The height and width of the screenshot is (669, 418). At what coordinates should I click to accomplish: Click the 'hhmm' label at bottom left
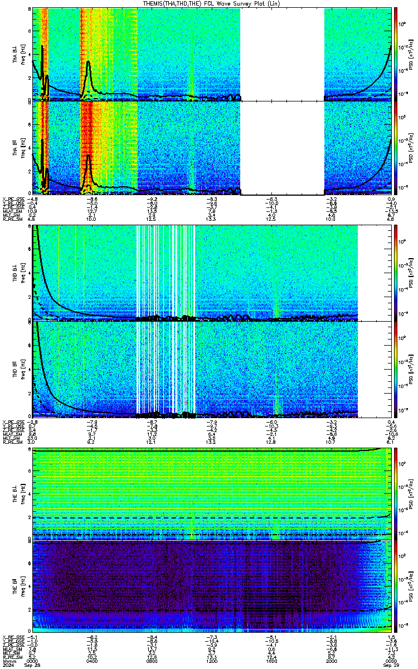click(x=9, y=661)
